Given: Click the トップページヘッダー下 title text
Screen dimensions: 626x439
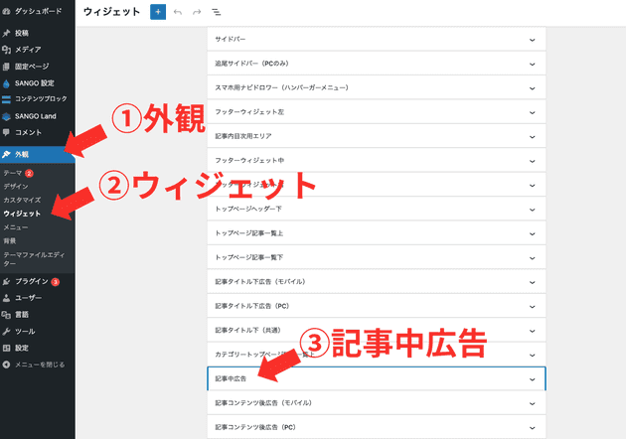Looking at the screenshot, I should (248, 209).
